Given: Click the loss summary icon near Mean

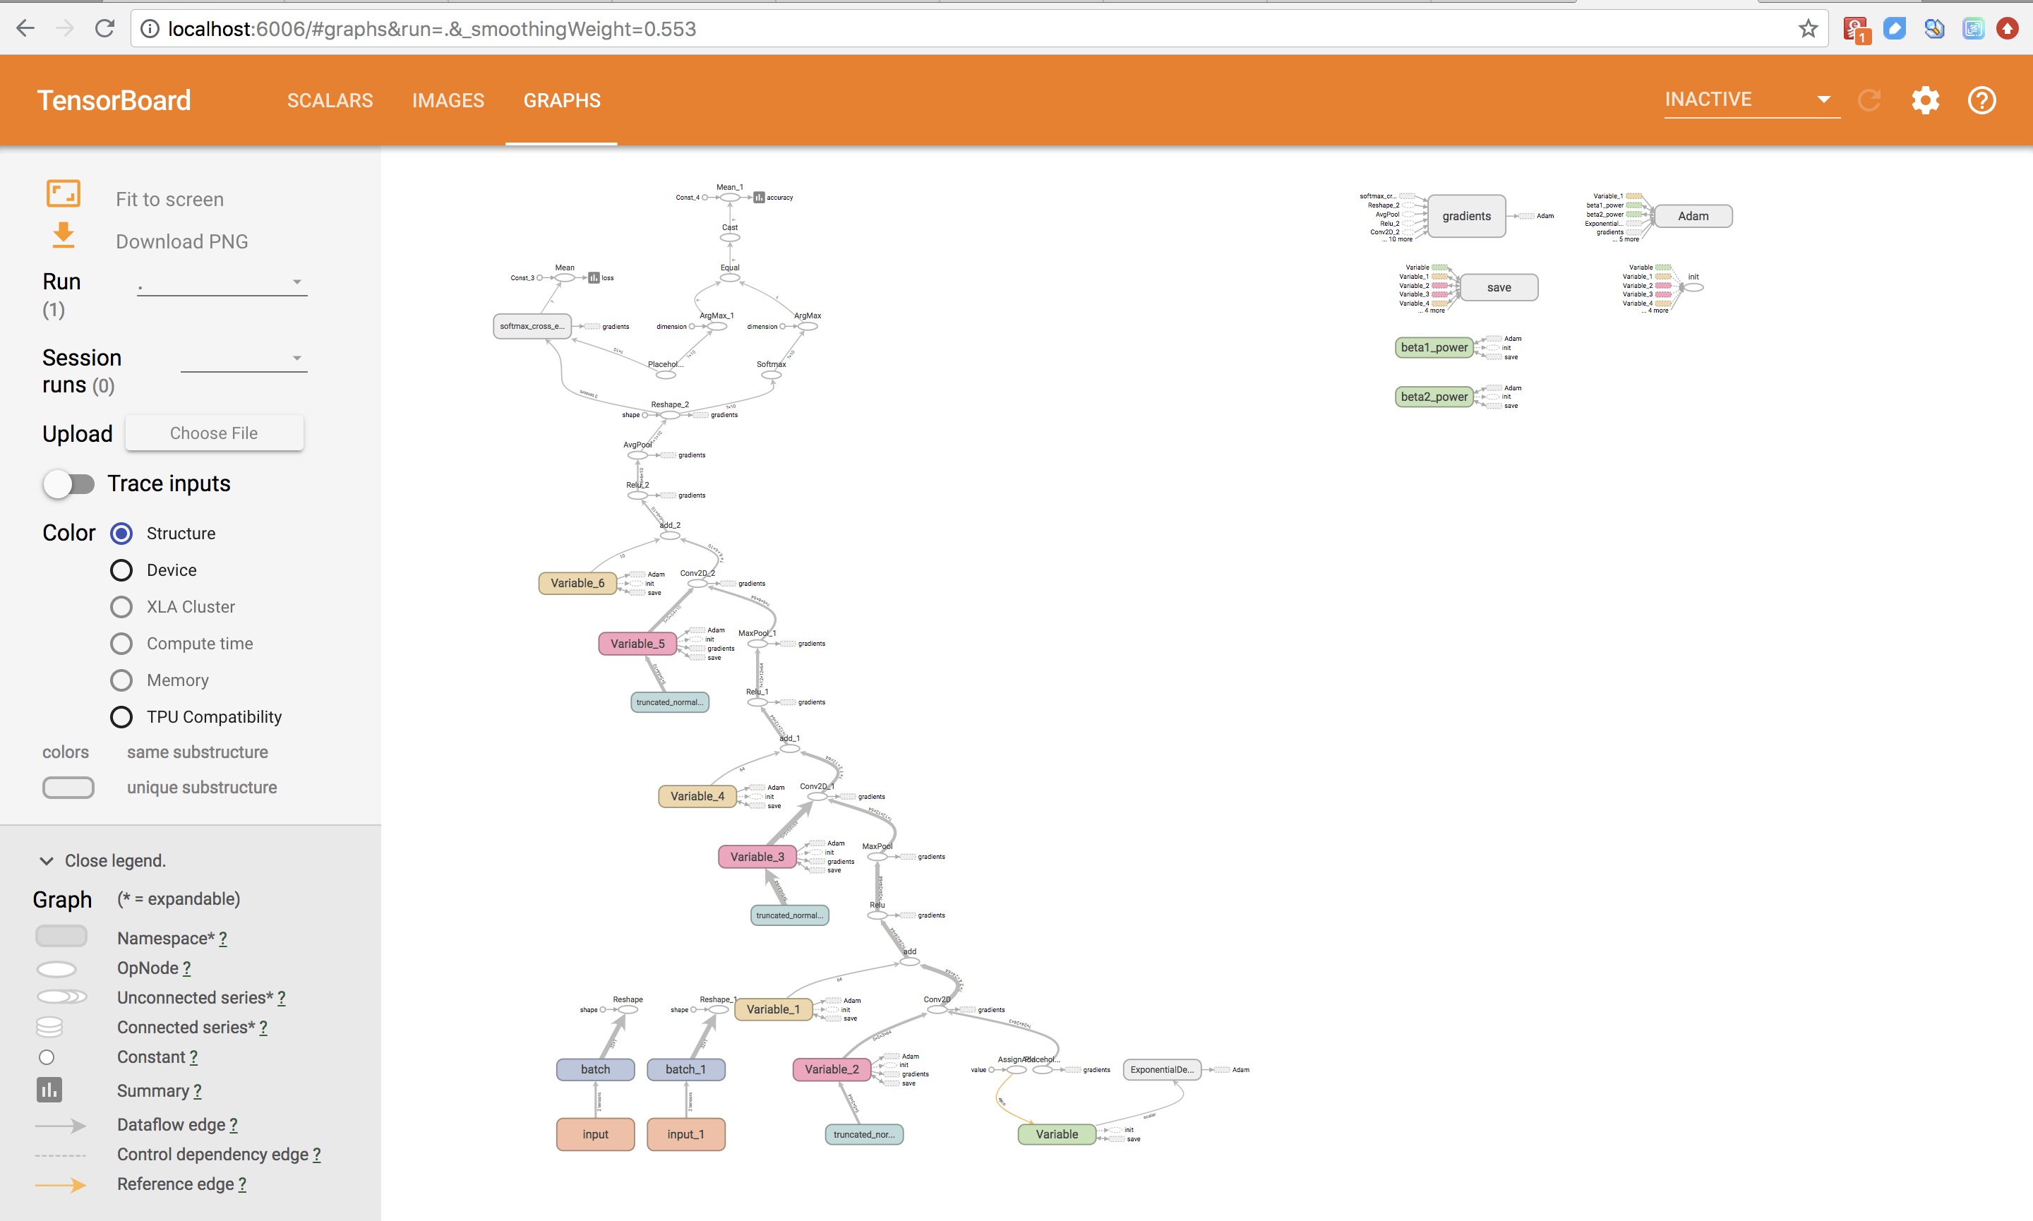Looking at the screenshot, I should (595, 277).
